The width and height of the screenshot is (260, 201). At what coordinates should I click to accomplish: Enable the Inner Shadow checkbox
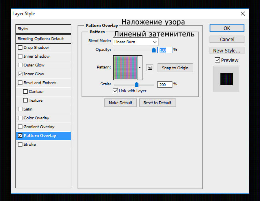(20, 56)
